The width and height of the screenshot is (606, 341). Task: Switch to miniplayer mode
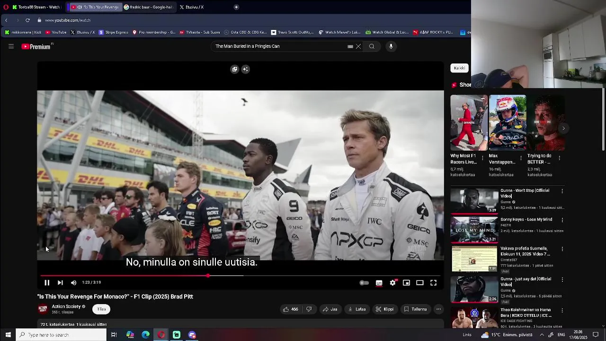[406, 283]
